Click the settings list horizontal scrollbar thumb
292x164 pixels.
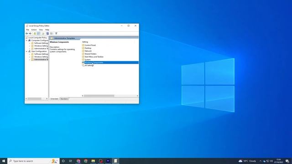(x=99, y=96)
